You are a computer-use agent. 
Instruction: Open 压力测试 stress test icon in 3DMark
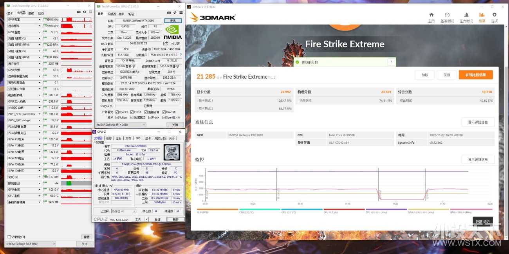point(466,15)
